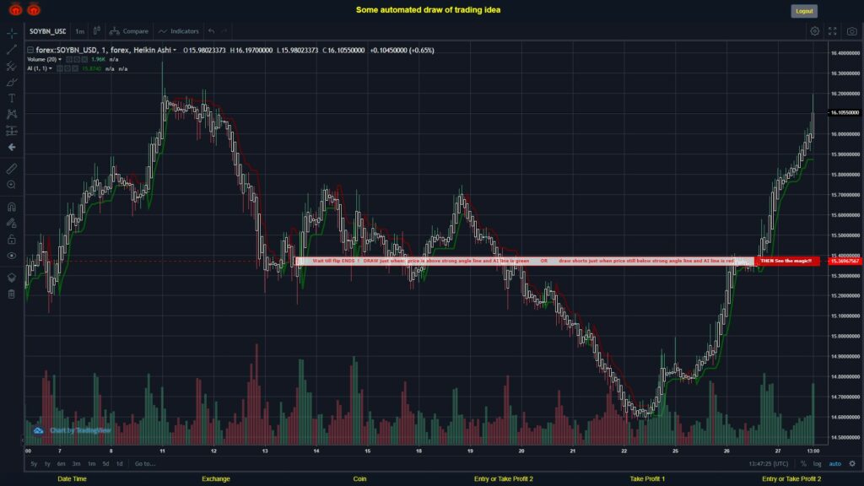Screen dimensions: 864x486
Task: Click the Logout button
Action: 804,11
